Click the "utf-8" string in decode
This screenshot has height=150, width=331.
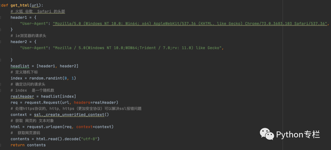(89, 139)
